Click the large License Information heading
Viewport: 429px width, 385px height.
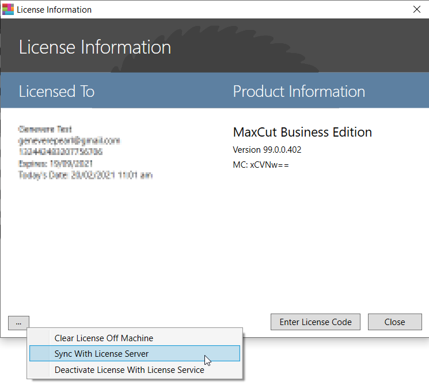[x=95, y=47]
